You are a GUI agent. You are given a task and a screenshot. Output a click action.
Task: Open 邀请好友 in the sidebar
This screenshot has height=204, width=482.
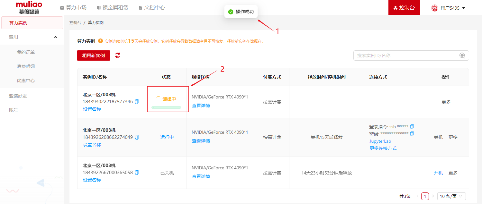pyautogui.click(x=18, y=96)
